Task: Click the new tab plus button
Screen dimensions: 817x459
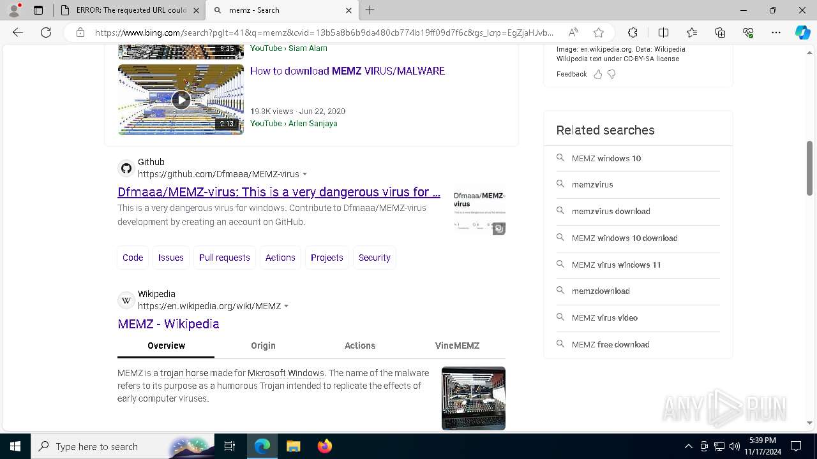Action: click(x=370, y=10)
